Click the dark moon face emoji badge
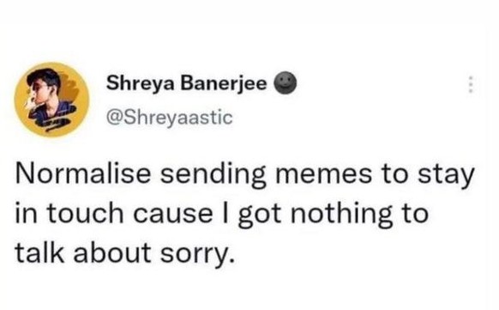Viewport: 499px width, 310px height. (286, 82)
